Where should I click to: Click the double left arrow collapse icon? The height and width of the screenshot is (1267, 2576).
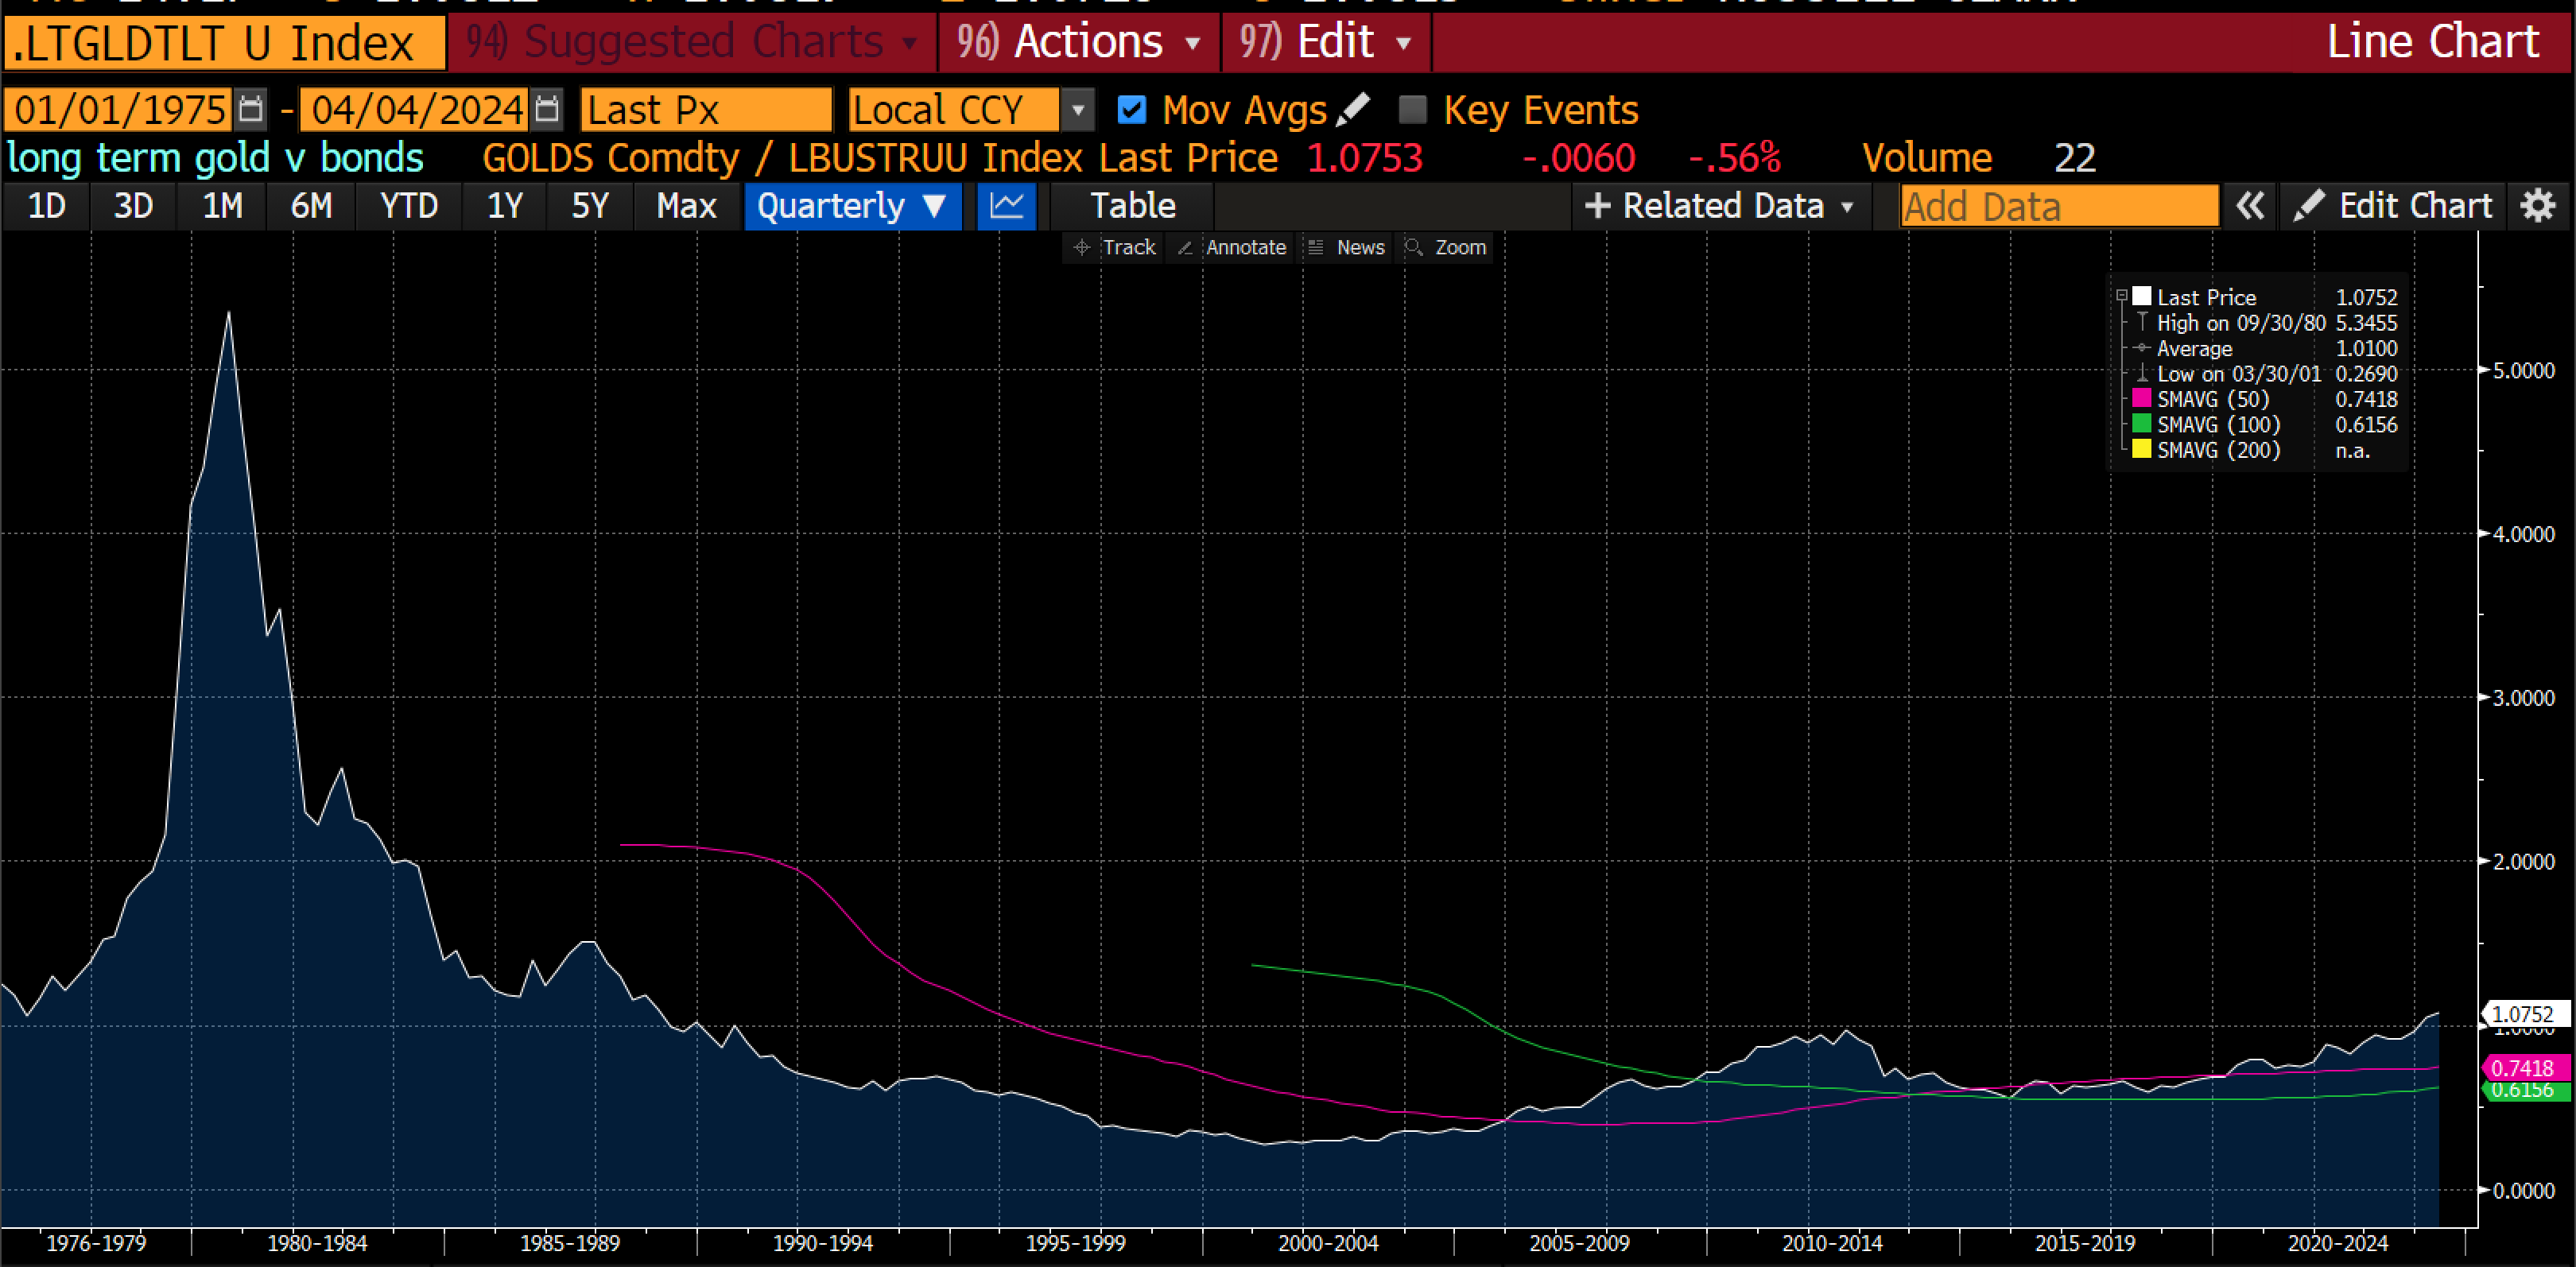click(x=2249, y=206)
